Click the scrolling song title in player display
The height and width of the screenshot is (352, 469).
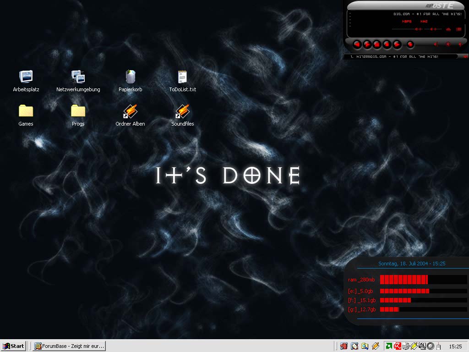coord(427,14)
